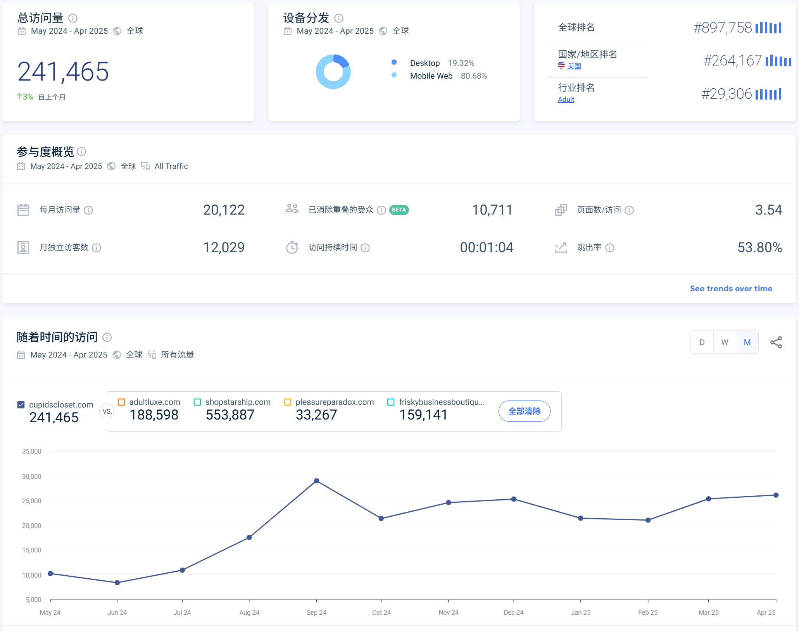Click the unique visitors portrait icon
799x631 pixels.
[x=23, y=248]
